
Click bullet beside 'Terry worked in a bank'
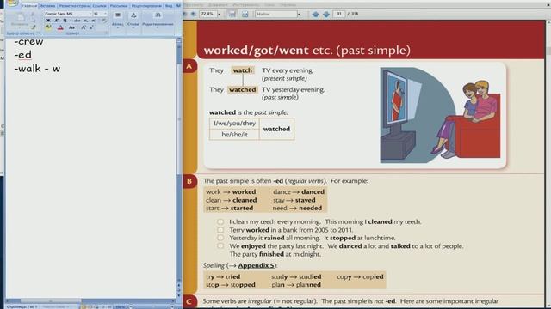coord(220,230)
